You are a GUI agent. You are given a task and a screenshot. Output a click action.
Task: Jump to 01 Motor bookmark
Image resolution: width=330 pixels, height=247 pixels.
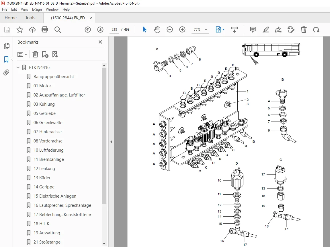(x=42, y=86)
